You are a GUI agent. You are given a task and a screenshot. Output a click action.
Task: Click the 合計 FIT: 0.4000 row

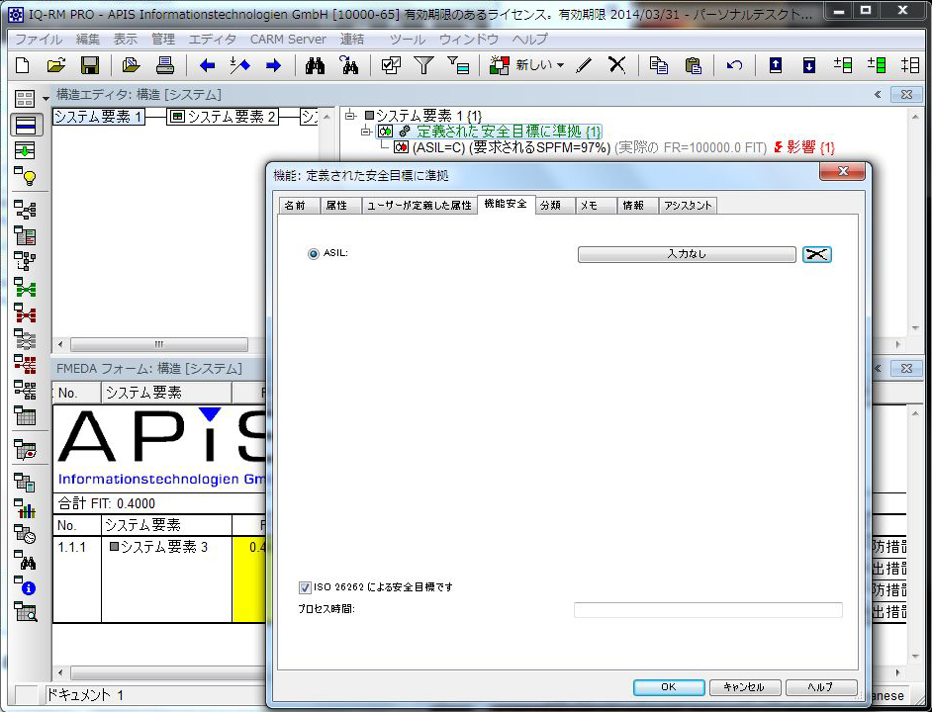159,503
